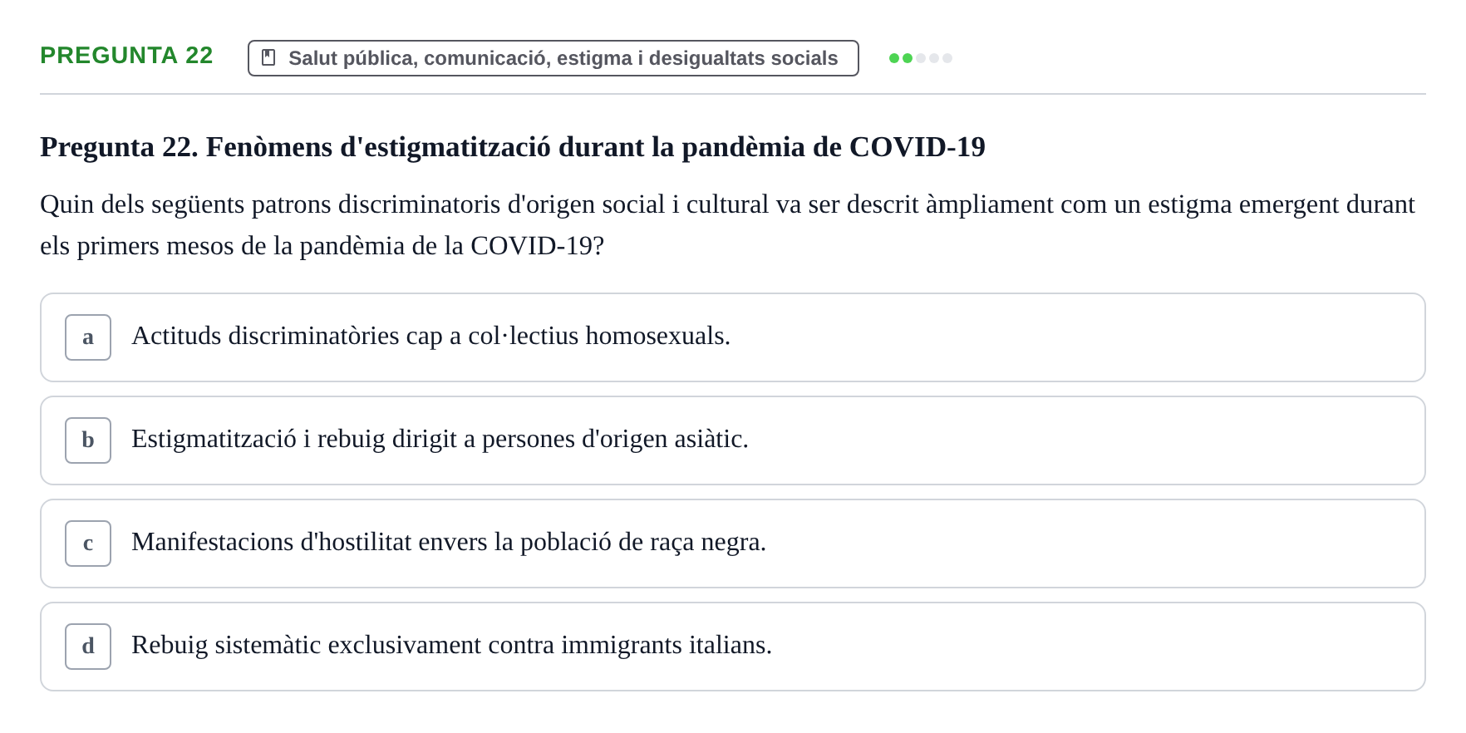Click the book icon in topic tag
This screenshot has width=1466, height=733.
268,57
